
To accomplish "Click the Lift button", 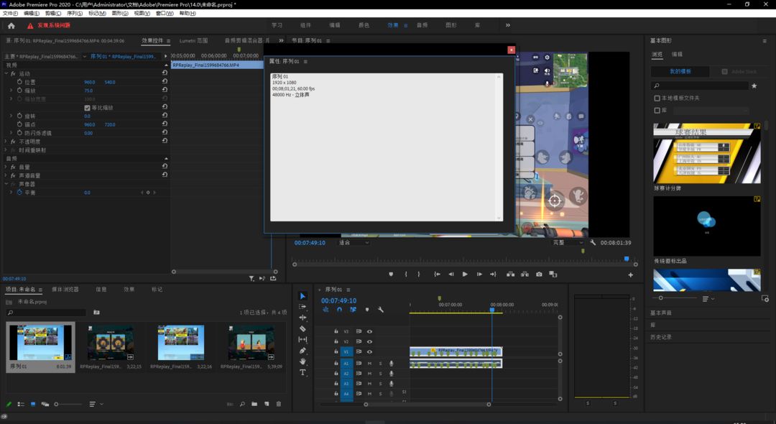I will pyautogui.click(x=510, y=274).
